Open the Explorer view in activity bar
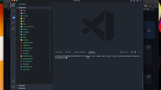 pos(13,5)
